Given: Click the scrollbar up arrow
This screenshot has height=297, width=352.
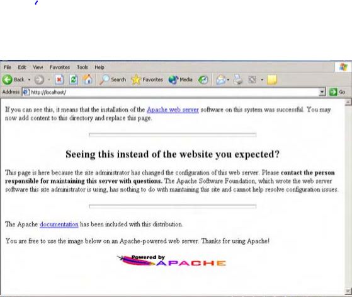Looking at the screenshot, I should click(x=348, y=102).
